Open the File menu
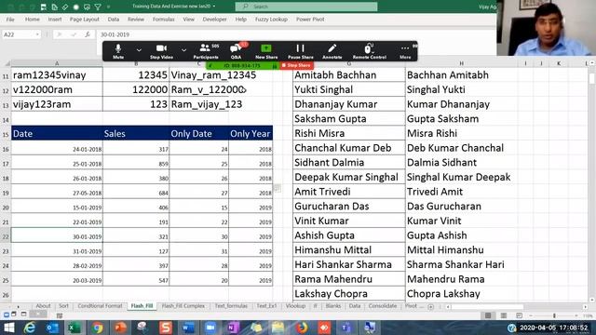This screenshot has width=596, height=335. [10, 20]
